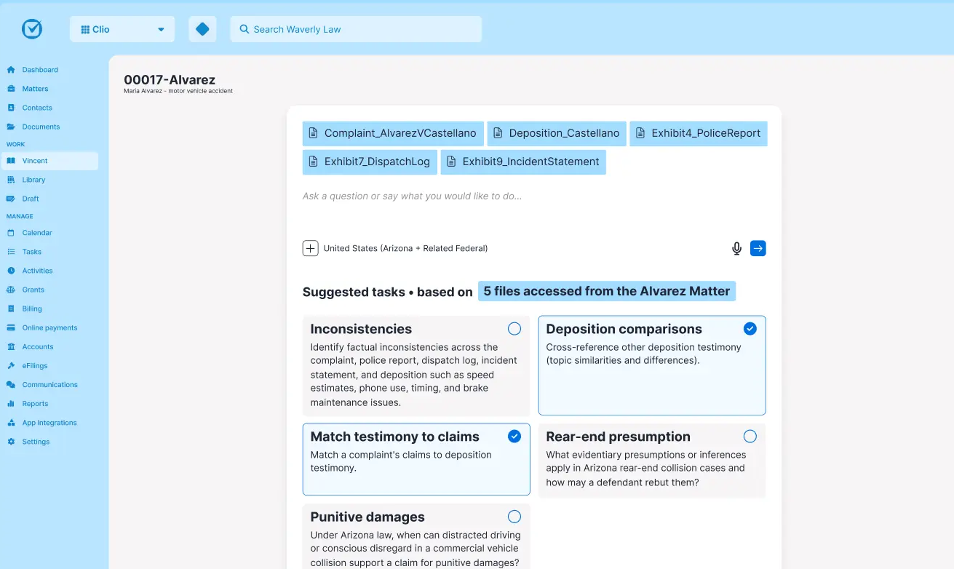
Task: Select the Inconsistencies task radio
Action: pyautogui.click(x=514, y=329)
